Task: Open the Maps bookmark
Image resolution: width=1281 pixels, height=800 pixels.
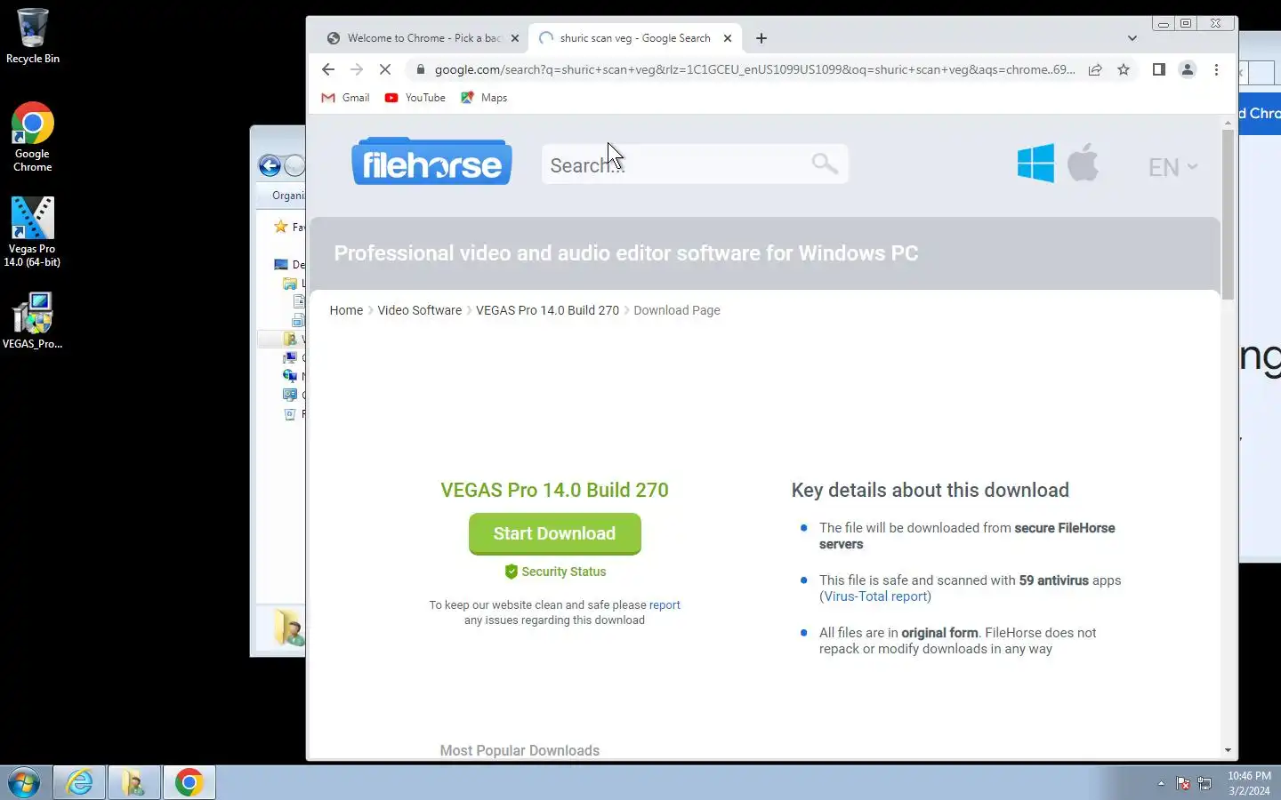Action: (x=484, y=98)
